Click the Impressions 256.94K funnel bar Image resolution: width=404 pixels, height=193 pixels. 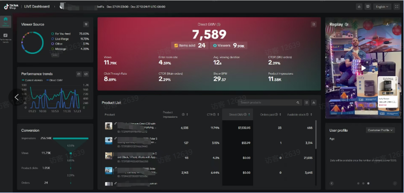[x=71, y=139]
